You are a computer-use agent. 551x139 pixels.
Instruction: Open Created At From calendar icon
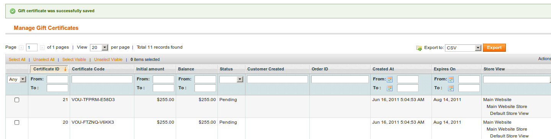click(x=390, y=80)
